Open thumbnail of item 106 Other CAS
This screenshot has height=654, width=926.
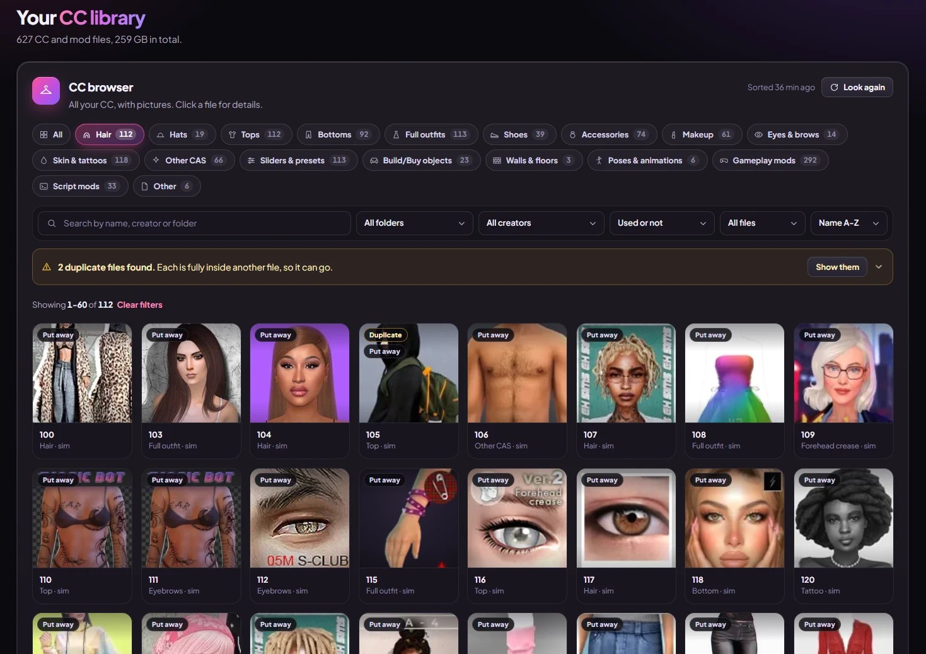click(517, 373)
